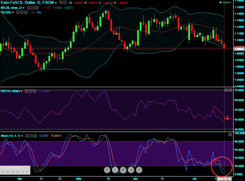This screenshot has height=181, width=245.
Task: Click the BB basis value 1.1108
Action: pyautogui.click(x=46, y=8)
